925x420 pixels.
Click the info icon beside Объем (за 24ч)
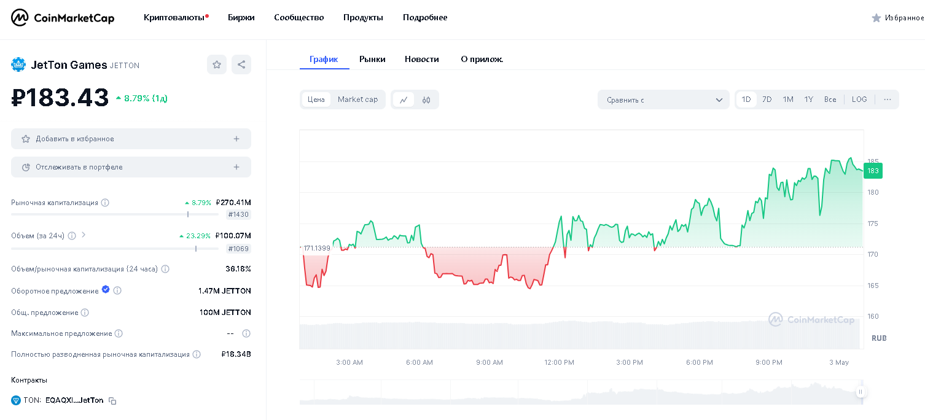[x=72, y=236]
